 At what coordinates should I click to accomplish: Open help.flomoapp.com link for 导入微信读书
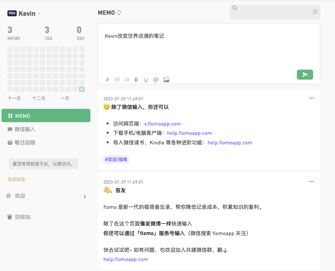(230, 143)
